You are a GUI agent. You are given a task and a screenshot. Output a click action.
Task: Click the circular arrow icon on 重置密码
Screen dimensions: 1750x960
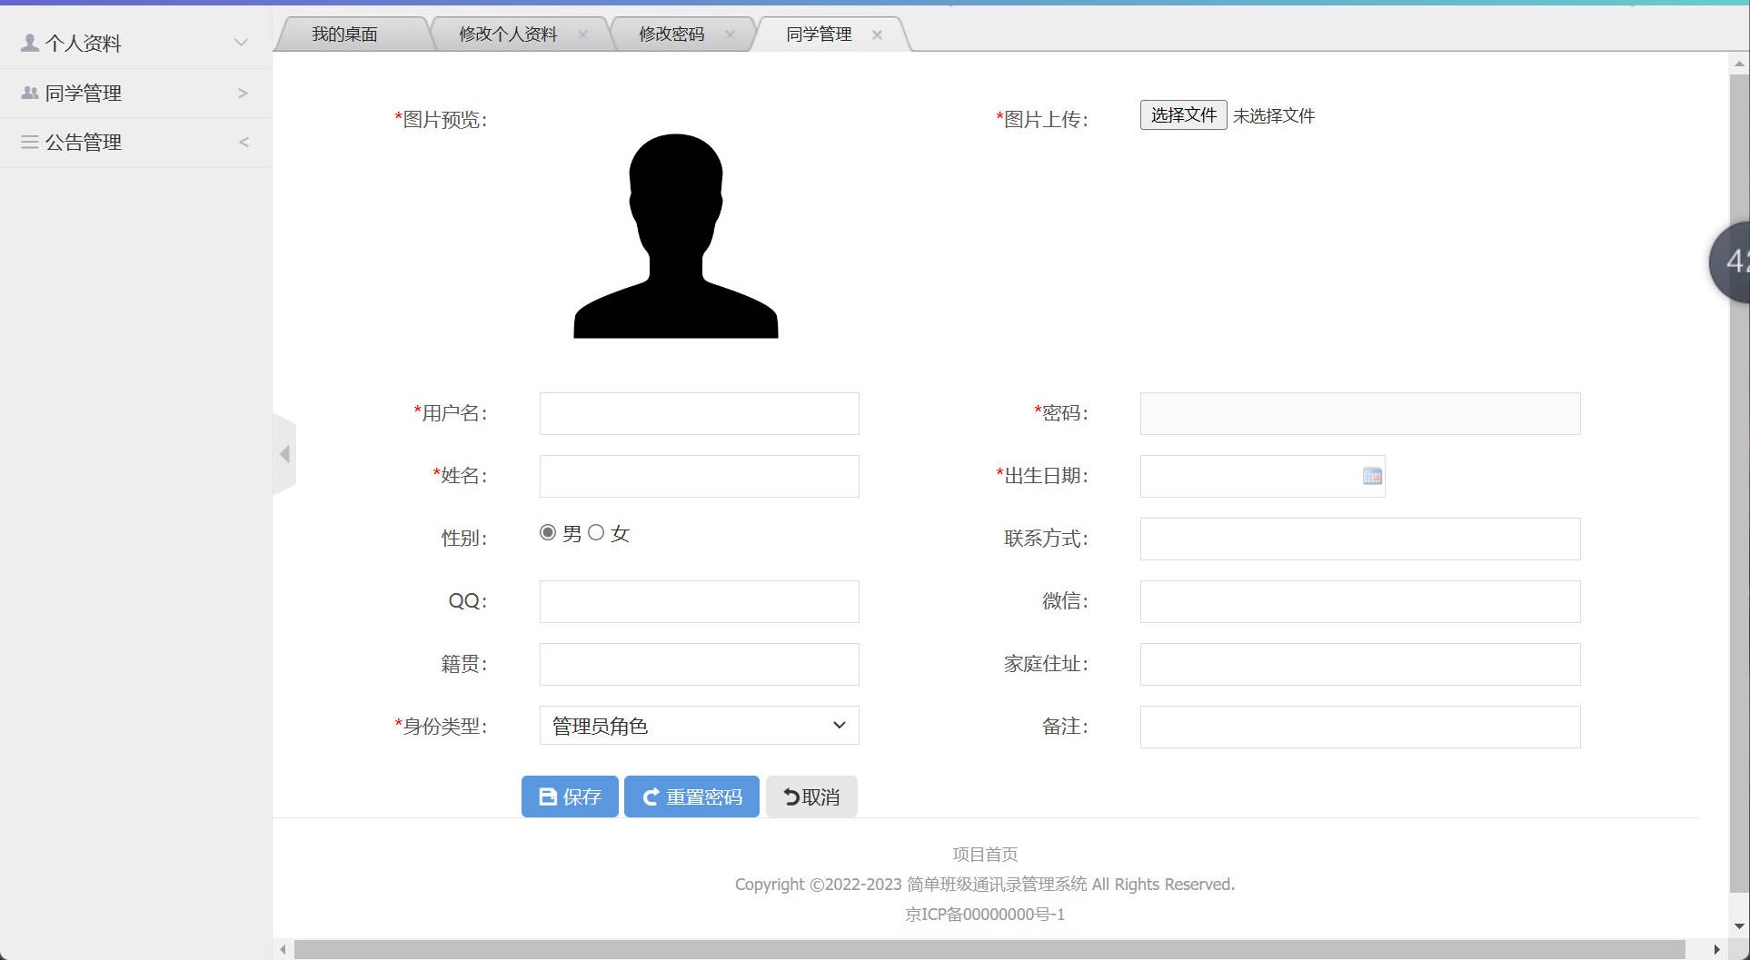[x=651, y=797]
